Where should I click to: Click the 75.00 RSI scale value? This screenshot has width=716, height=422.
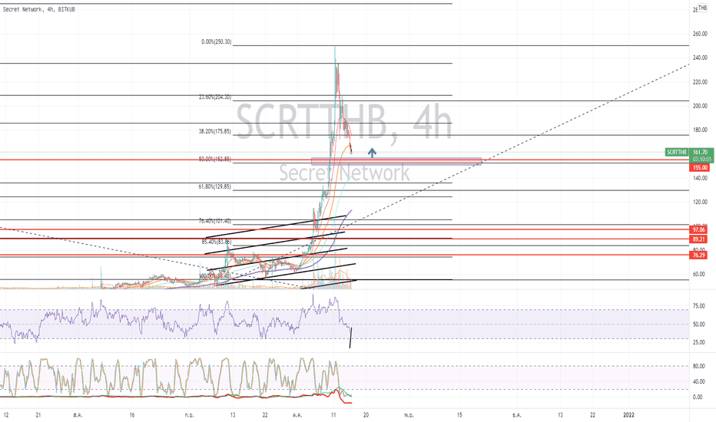pos(698,306)
